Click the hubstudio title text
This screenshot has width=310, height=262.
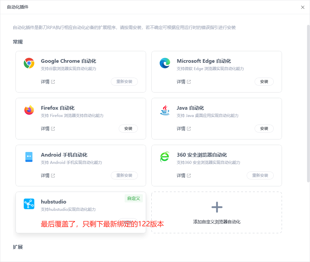pos(53,202)
